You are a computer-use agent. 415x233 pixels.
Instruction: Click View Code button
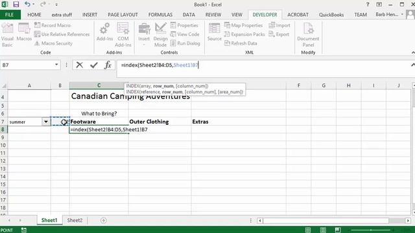[185, 34]
